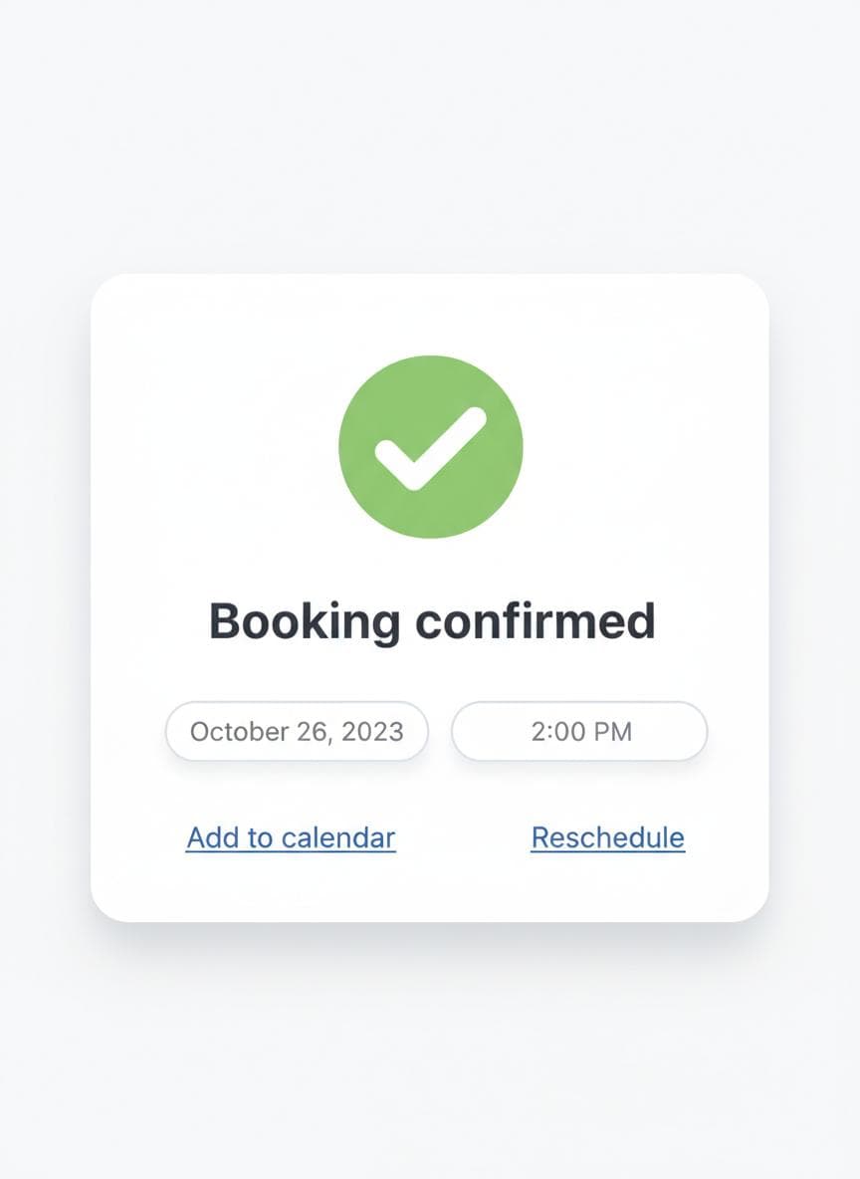860x1179 pixels.
Task: Select the date field showing October 26
Action: [x=296, y=731]
